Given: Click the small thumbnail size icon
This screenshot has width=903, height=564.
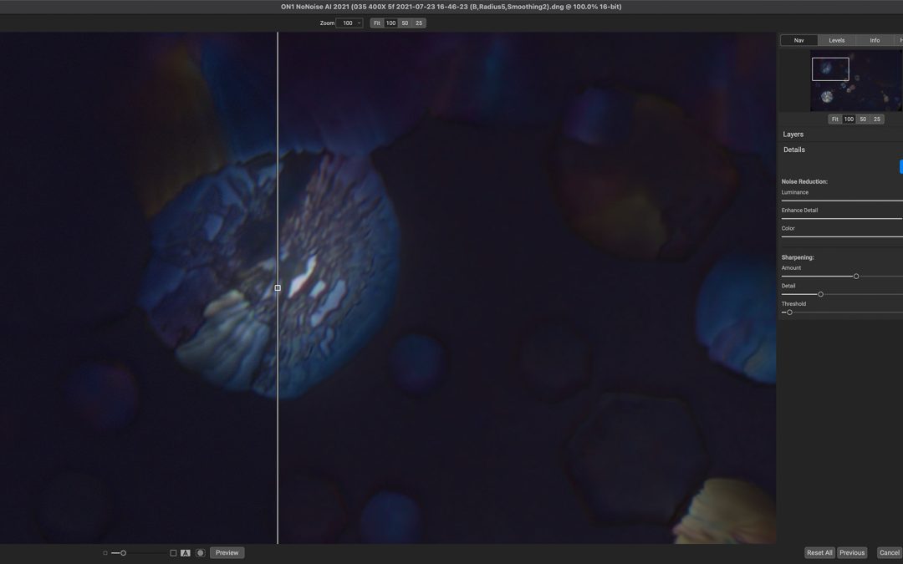Looking at the screenshot, I should pyautogui.click(x=105, y=553).
